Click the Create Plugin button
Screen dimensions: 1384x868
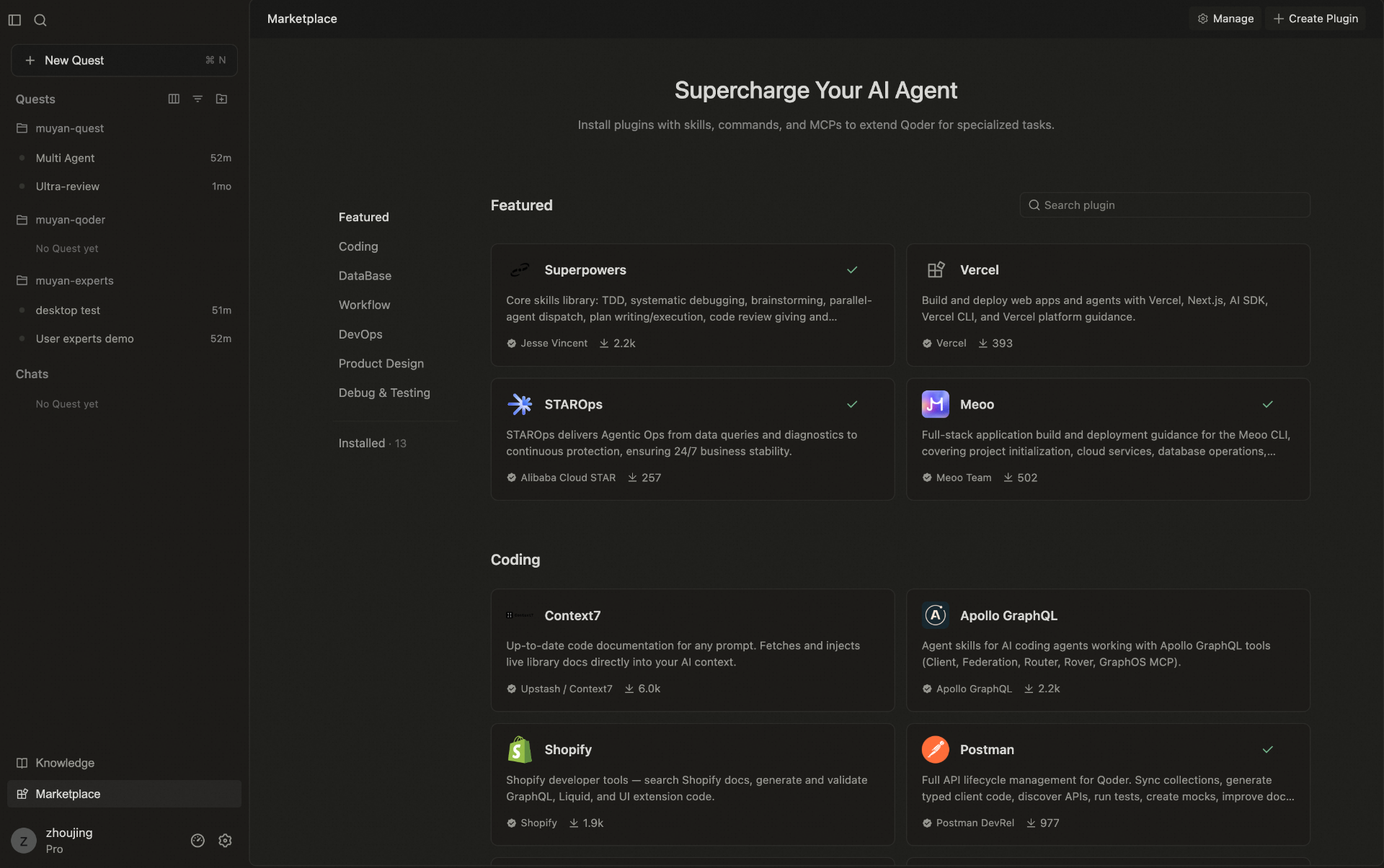(x=1316, y=19)
